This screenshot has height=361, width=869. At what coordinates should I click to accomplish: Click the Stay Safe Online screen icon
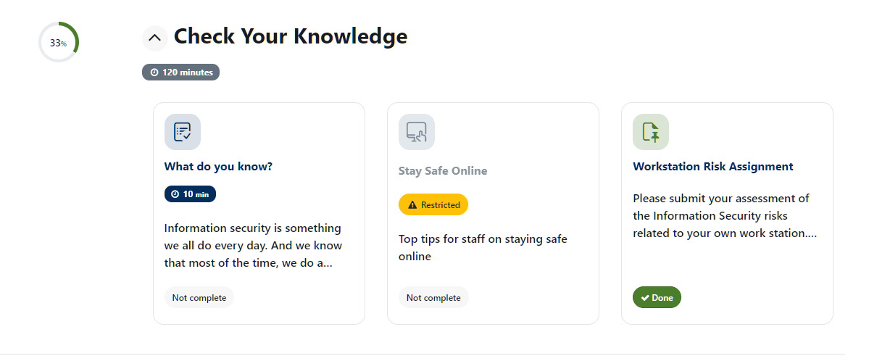pos(417,132)
